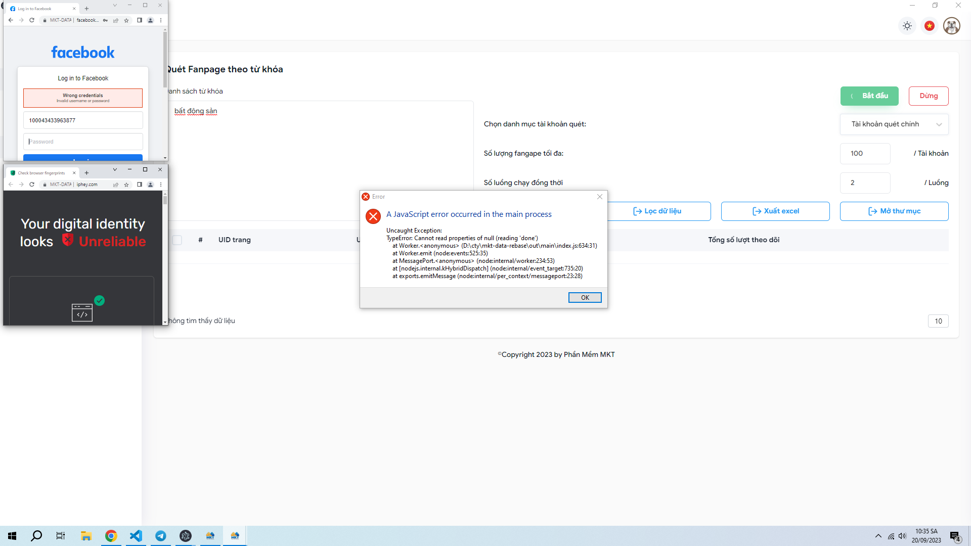971x546 pixels.
Task: Open Visual Studio Code from the taskbar
Action: [136, 536]
